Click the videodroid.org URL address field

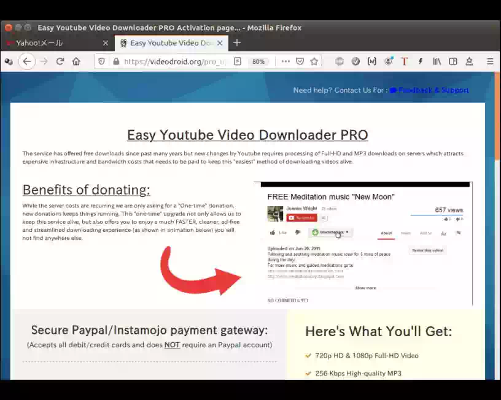click(x=174, y=61)
